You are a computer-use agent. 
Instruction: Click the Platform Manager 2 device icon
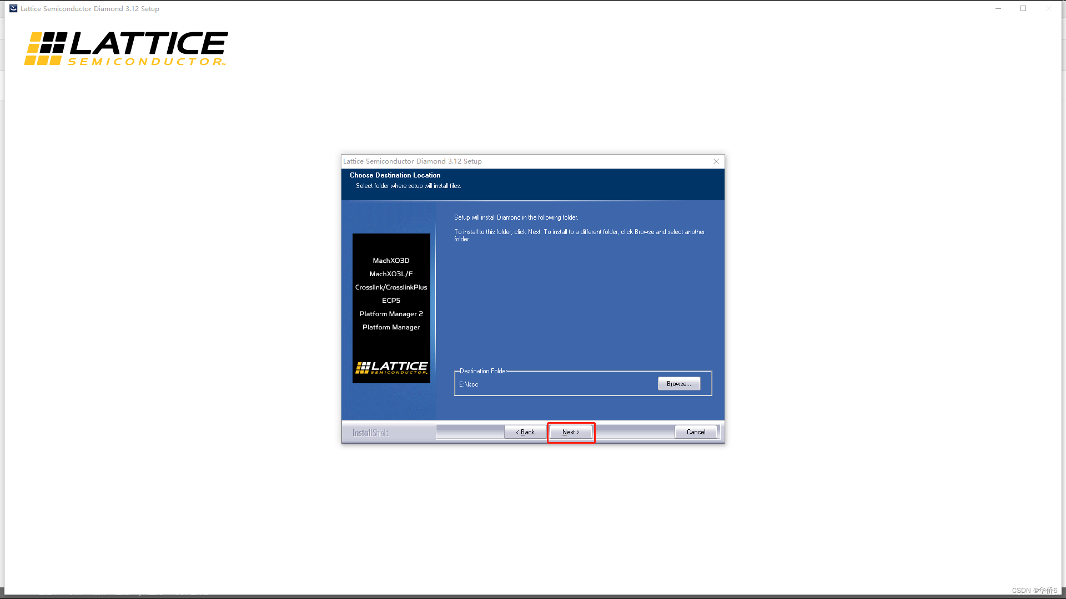coord(391,314)
